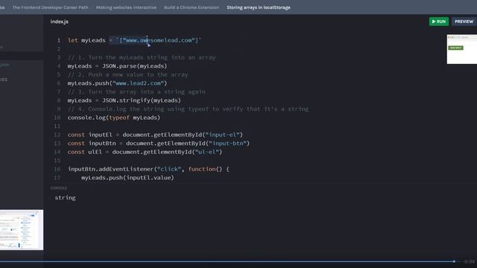Click the myLeads.push("www.lead2.com") line
Viewport: 477px width, 268px height.
(x=117, y=83)
